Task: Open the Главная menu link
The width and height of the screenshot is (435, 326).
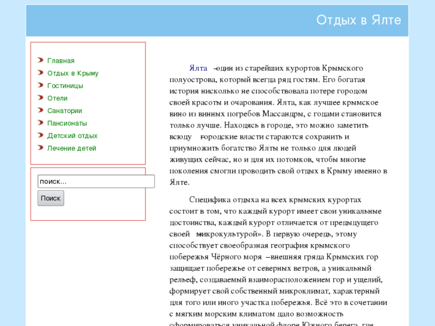Action: (61, 61)
